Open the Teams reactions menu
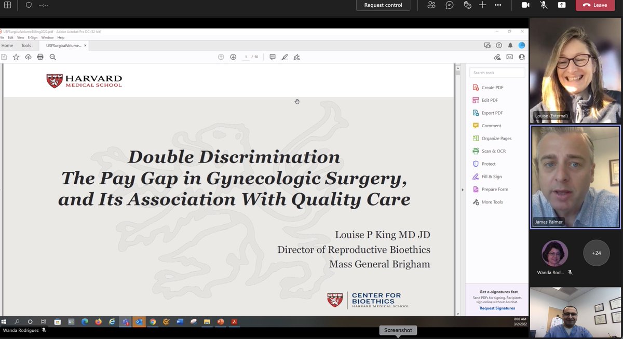623x339 pixels. 467,5
